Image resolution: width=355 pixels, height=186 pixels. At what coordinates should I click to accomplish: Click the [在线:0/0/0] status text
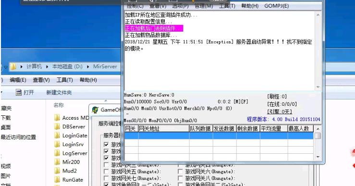(282, 104)
